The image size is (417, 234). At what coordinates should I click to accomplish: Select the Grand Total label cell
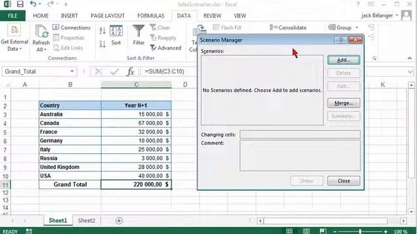[x=70, y=185]
